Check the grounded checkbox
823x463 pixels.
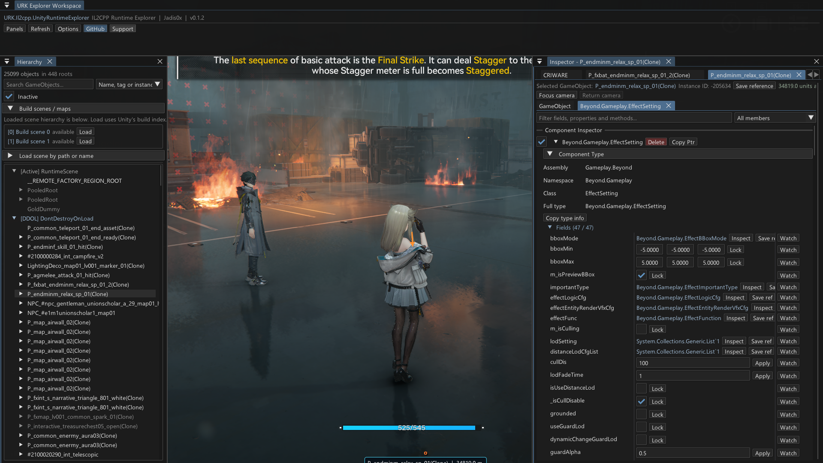[x=642, y=414]
